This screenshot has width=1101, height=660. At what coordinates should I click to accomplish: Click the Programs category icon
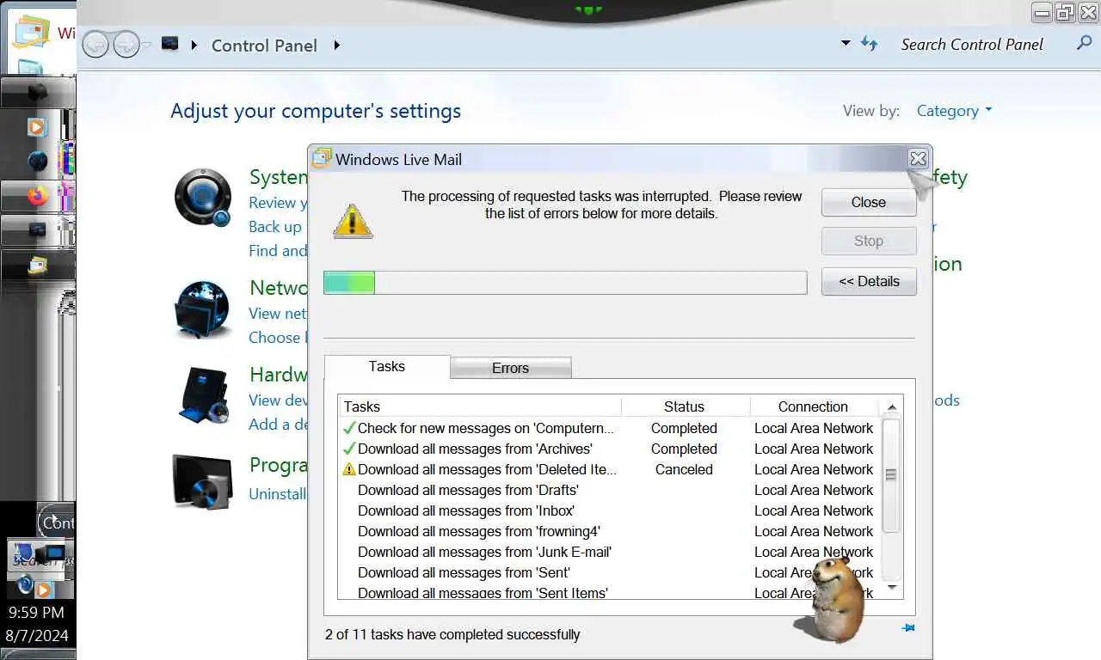[x=202, y=481]
